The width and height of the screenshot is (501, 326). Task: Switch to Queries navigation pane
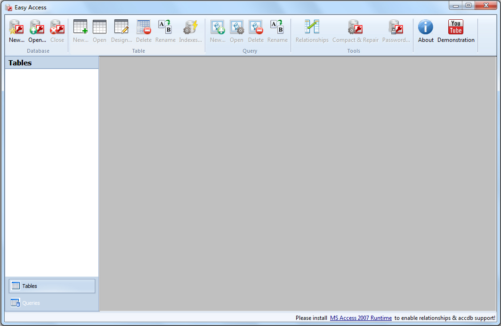[52, 302]
